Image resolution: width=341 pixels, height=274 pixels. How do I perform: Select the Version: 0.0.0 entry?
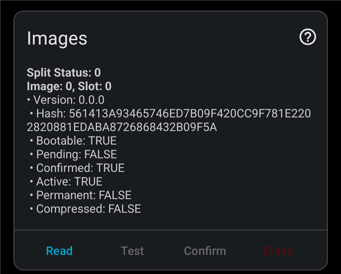65,100
